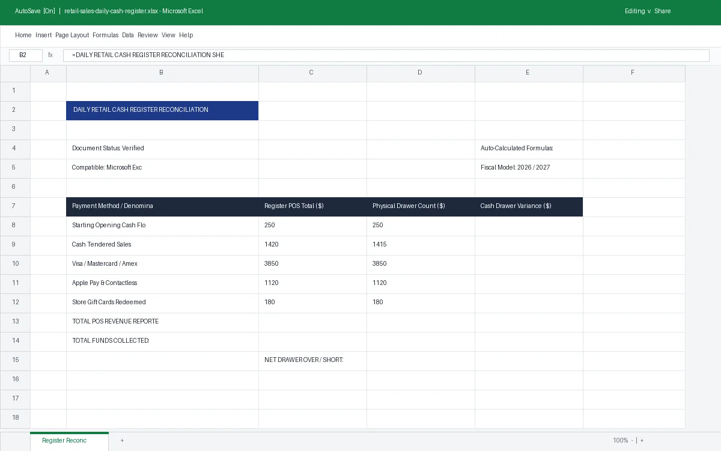The width and height of the screenshot is (721, 451).
Task: Click the Name Box showing B2
Action: pos(26,55)
